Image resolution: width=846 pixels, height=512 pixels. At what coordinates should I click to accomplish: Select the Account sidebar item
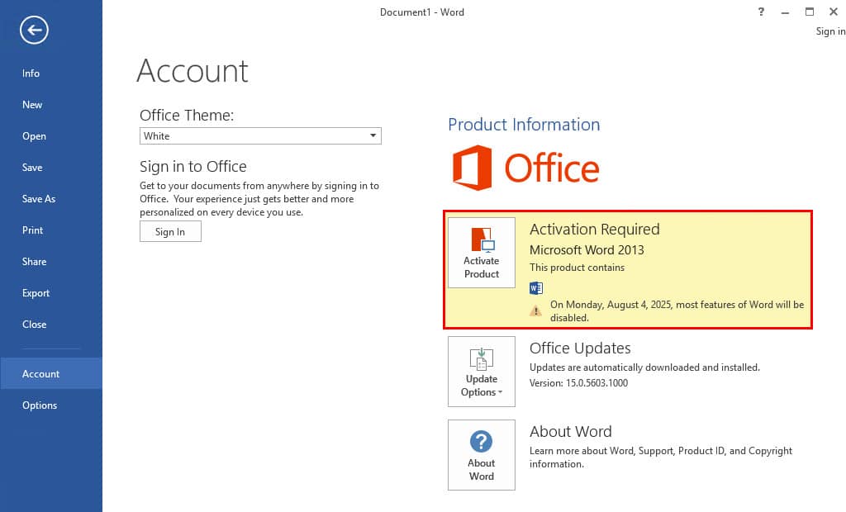tap(51, 373)
